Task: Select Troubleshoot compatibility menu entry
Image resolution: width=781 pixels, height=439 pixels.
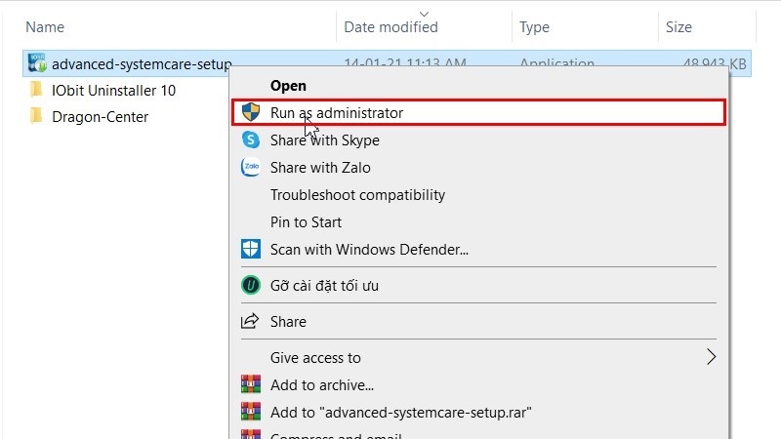Action: point(357,195)
